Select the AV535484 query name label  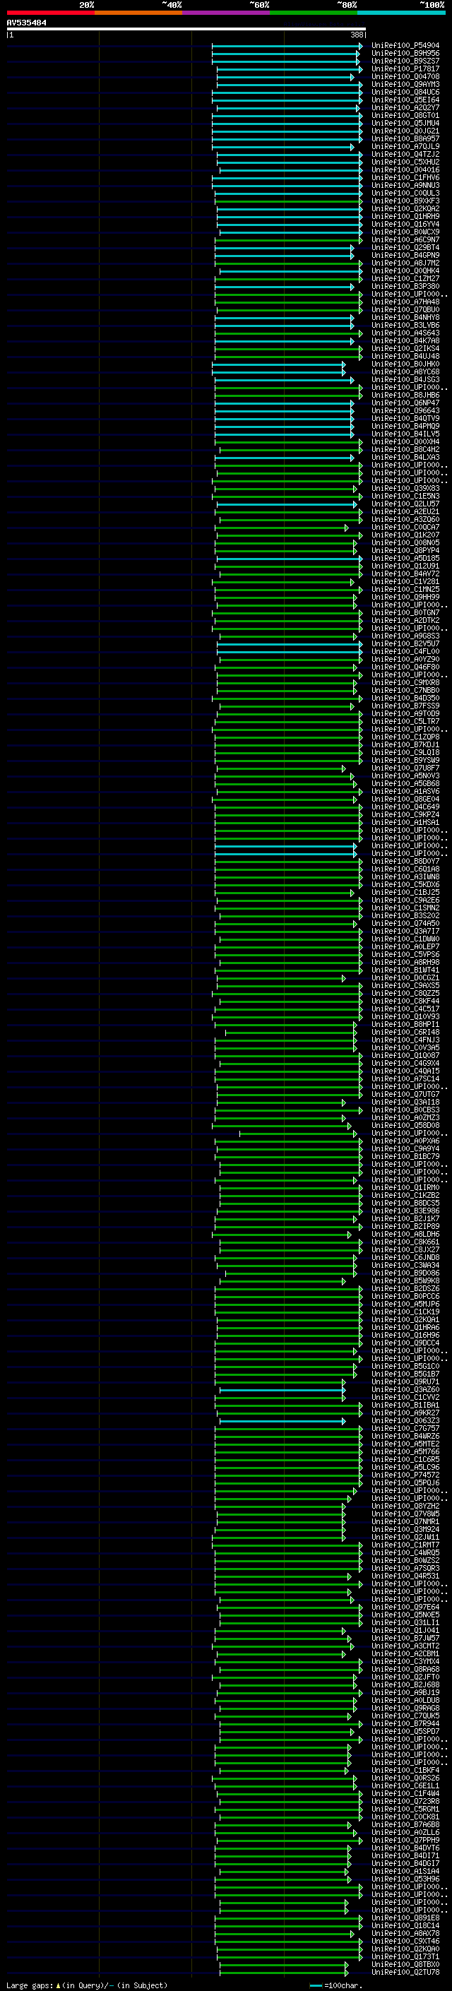(x=26, y=23)
